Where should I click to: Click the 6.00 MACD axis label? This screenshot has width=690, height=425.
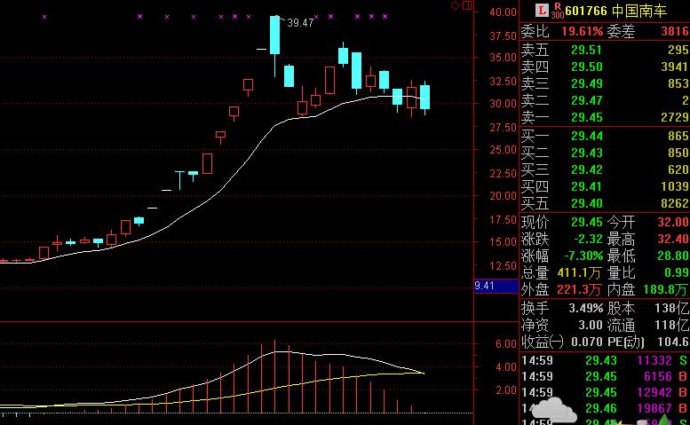point(506,343)
